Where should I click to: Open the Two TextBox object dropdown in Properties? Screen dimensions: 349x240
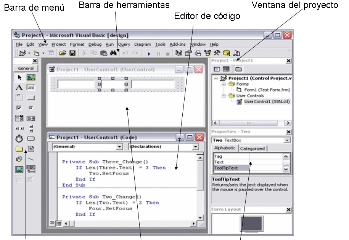point(287,140)
